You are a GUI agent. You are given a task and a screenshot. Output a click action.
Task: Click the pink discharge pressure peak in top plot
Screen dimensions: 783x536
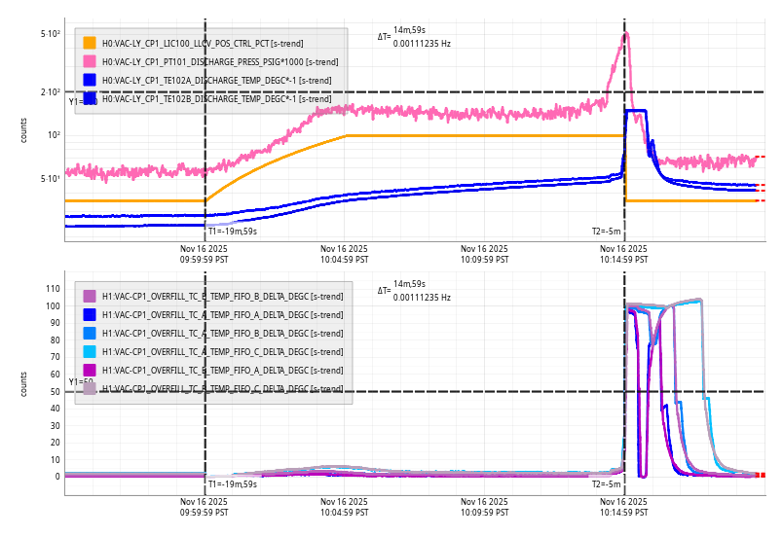(x=624, y=34)
